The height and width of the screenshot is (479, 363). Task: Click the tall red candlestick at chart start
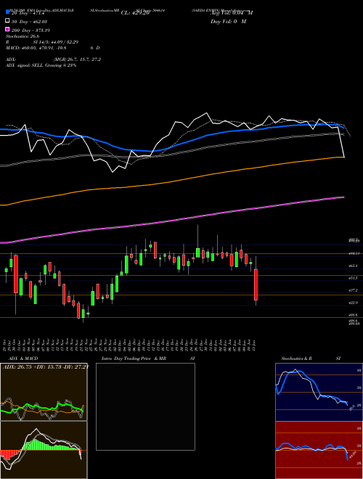pos(16,274)
